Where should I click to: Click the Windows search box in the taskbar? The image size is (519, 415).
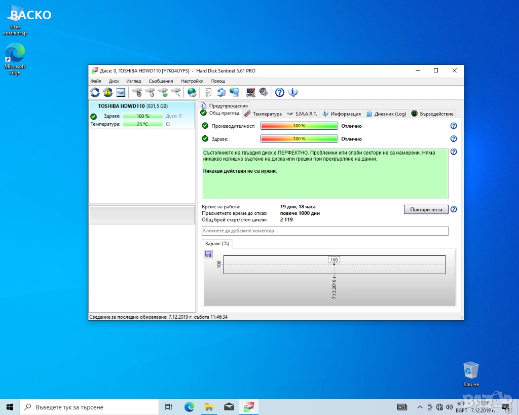(x=89, y=407)
